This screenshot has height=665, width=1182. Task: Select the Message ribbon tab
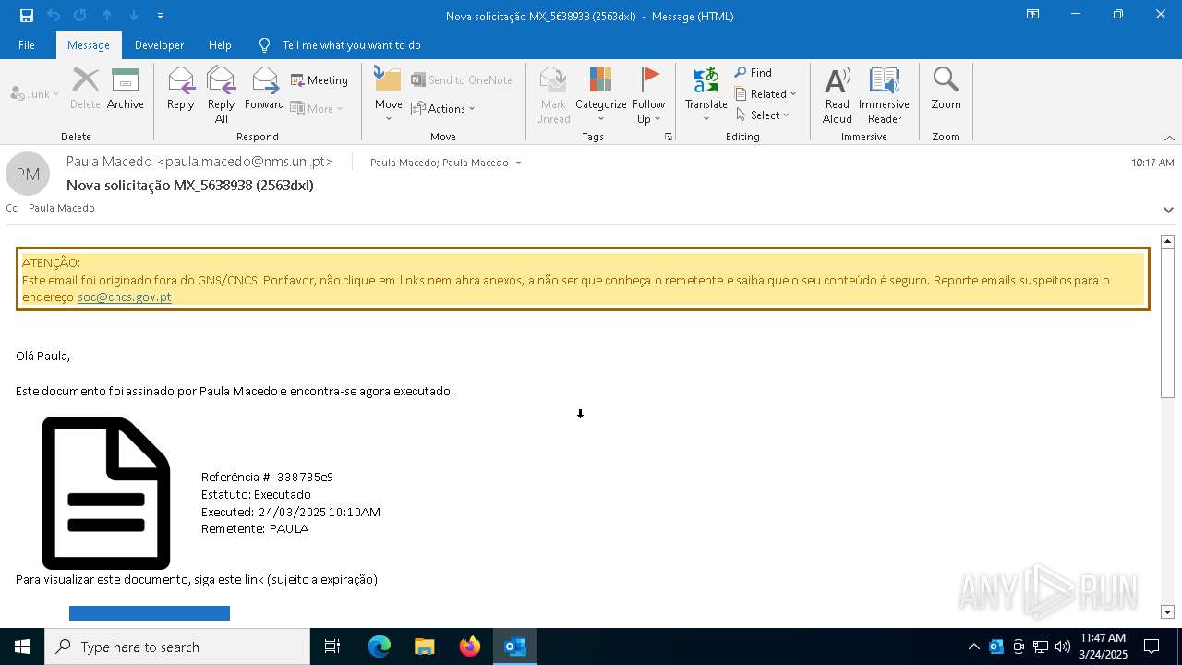(x=89, y=45)
